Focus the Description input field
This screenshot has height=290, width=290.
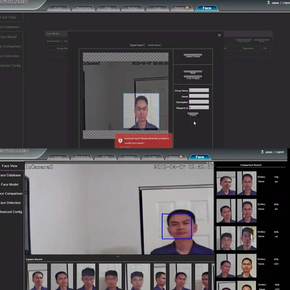[199, 102]
